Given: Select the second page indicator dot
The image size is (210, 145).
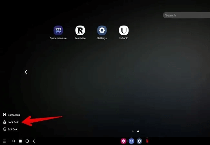Looking at the screenshot, I should point(138,131).
